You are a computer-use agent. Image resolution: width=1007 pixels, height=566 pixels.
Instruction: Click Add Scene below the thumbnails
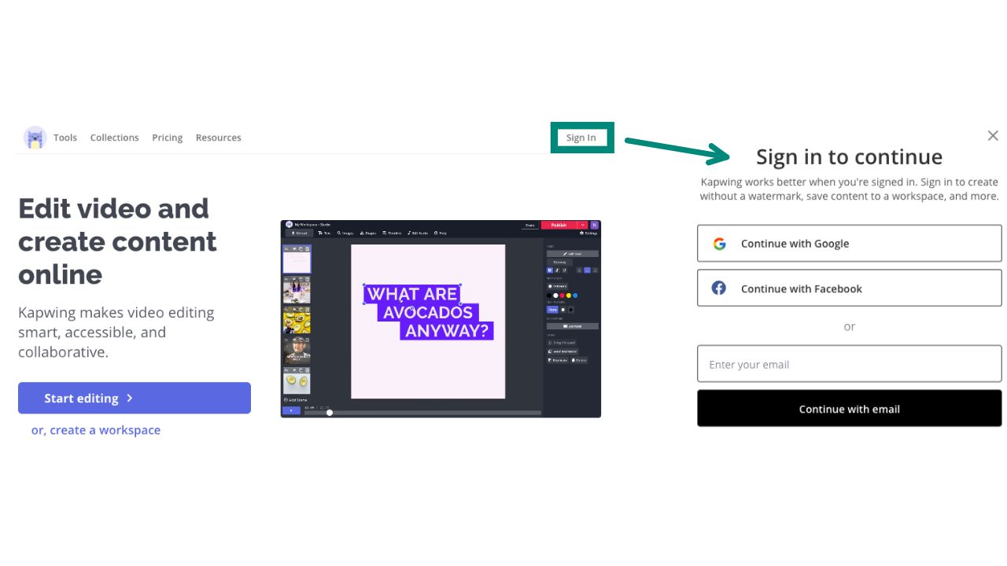tap(296, 400)
